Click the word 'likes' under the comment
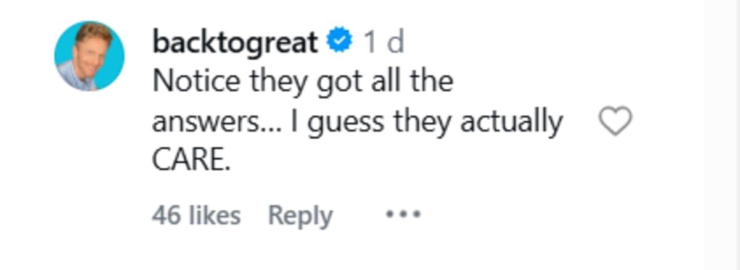Screen dimensions: 740x270 215,215
